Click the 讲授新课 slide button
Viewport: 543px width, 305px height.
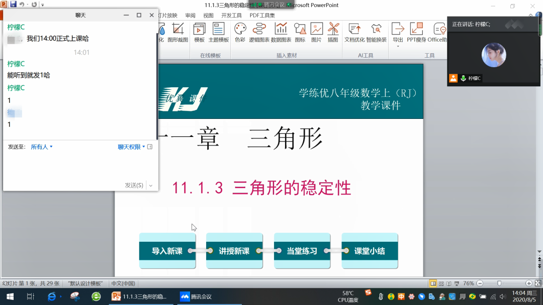pos(234,251)
